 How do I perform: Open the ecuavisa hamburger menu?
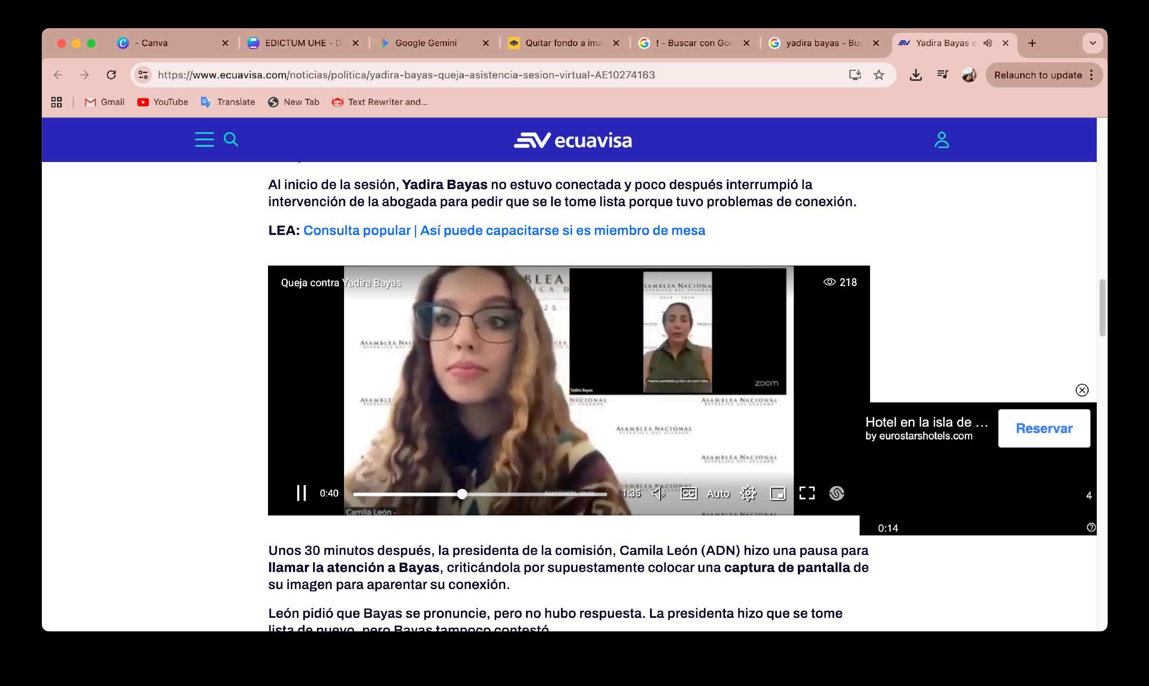click(204, 140)
